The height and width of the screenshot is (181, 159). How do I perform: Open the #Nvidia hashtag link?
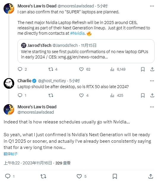[77, 33]
